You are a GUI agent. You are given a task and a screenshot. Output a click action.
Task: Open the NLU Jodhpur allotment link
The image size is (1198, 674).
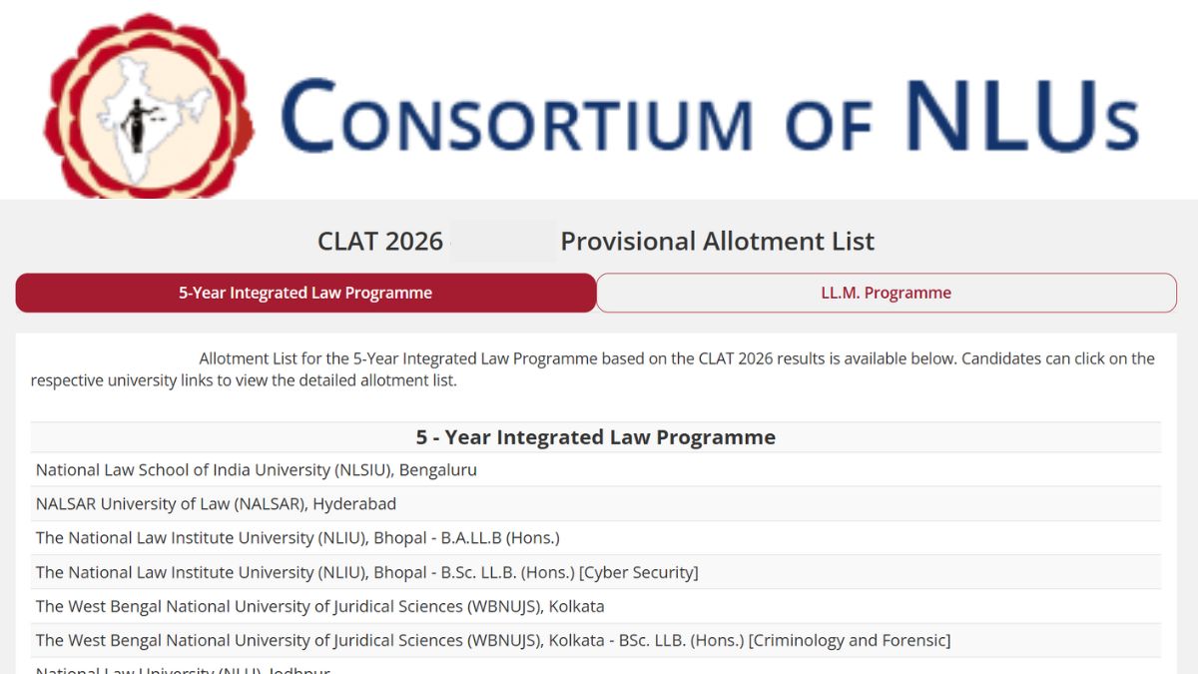pyautogui.click(x=183, y=669)
